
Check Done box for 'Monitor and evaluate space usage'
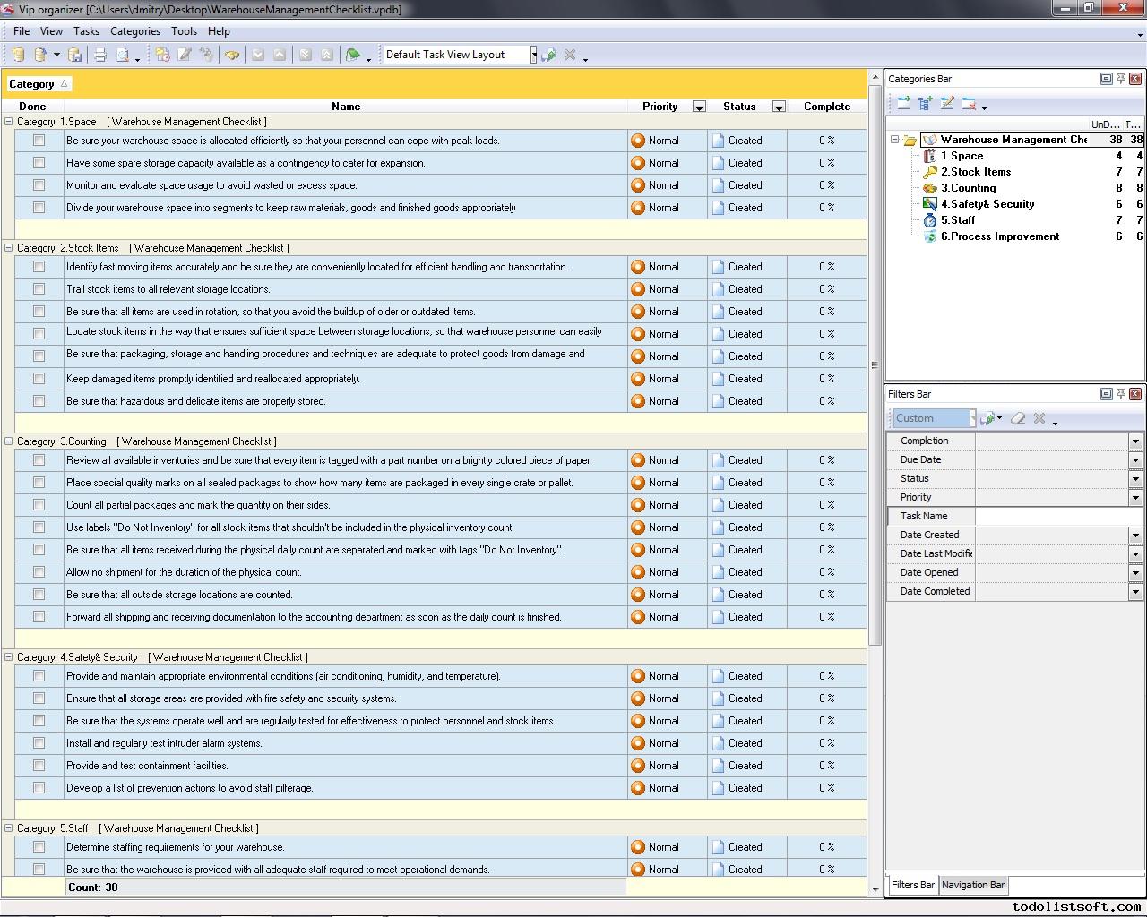tap(39, 185)
